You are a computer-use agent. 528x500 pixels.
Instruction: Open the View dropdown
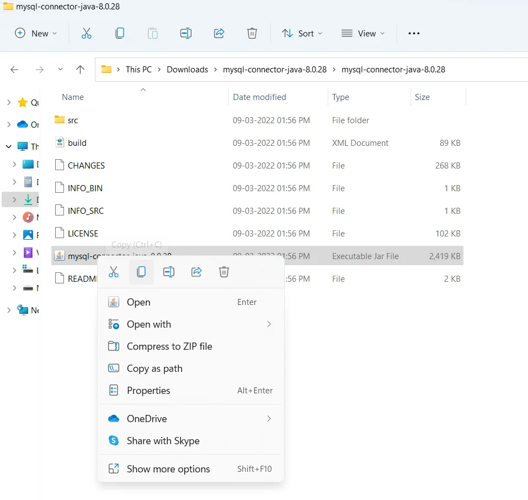pos(362,33)
